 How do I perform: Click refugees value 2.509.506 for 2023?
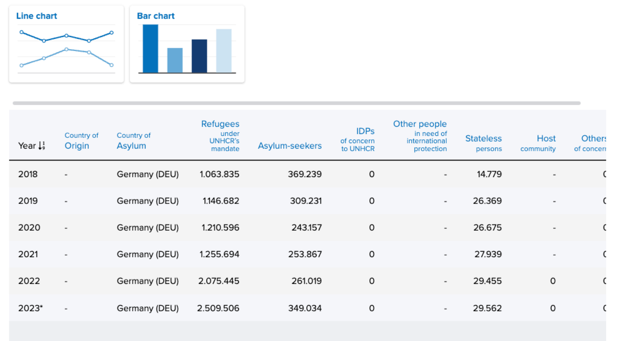(218, 308)
